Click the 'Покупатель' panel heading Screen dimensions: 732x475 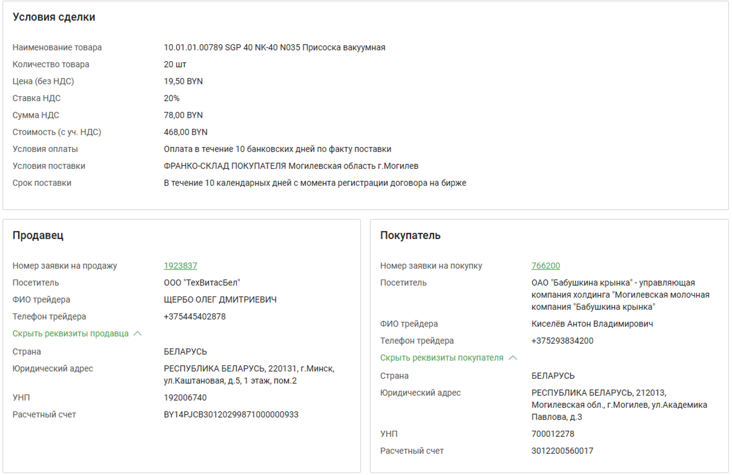[410, 235]
